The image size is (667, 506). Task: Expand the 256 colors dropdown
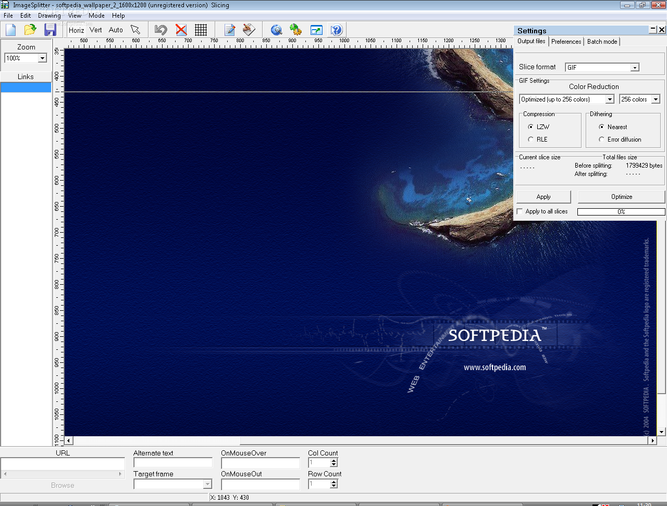coord(656,99)
